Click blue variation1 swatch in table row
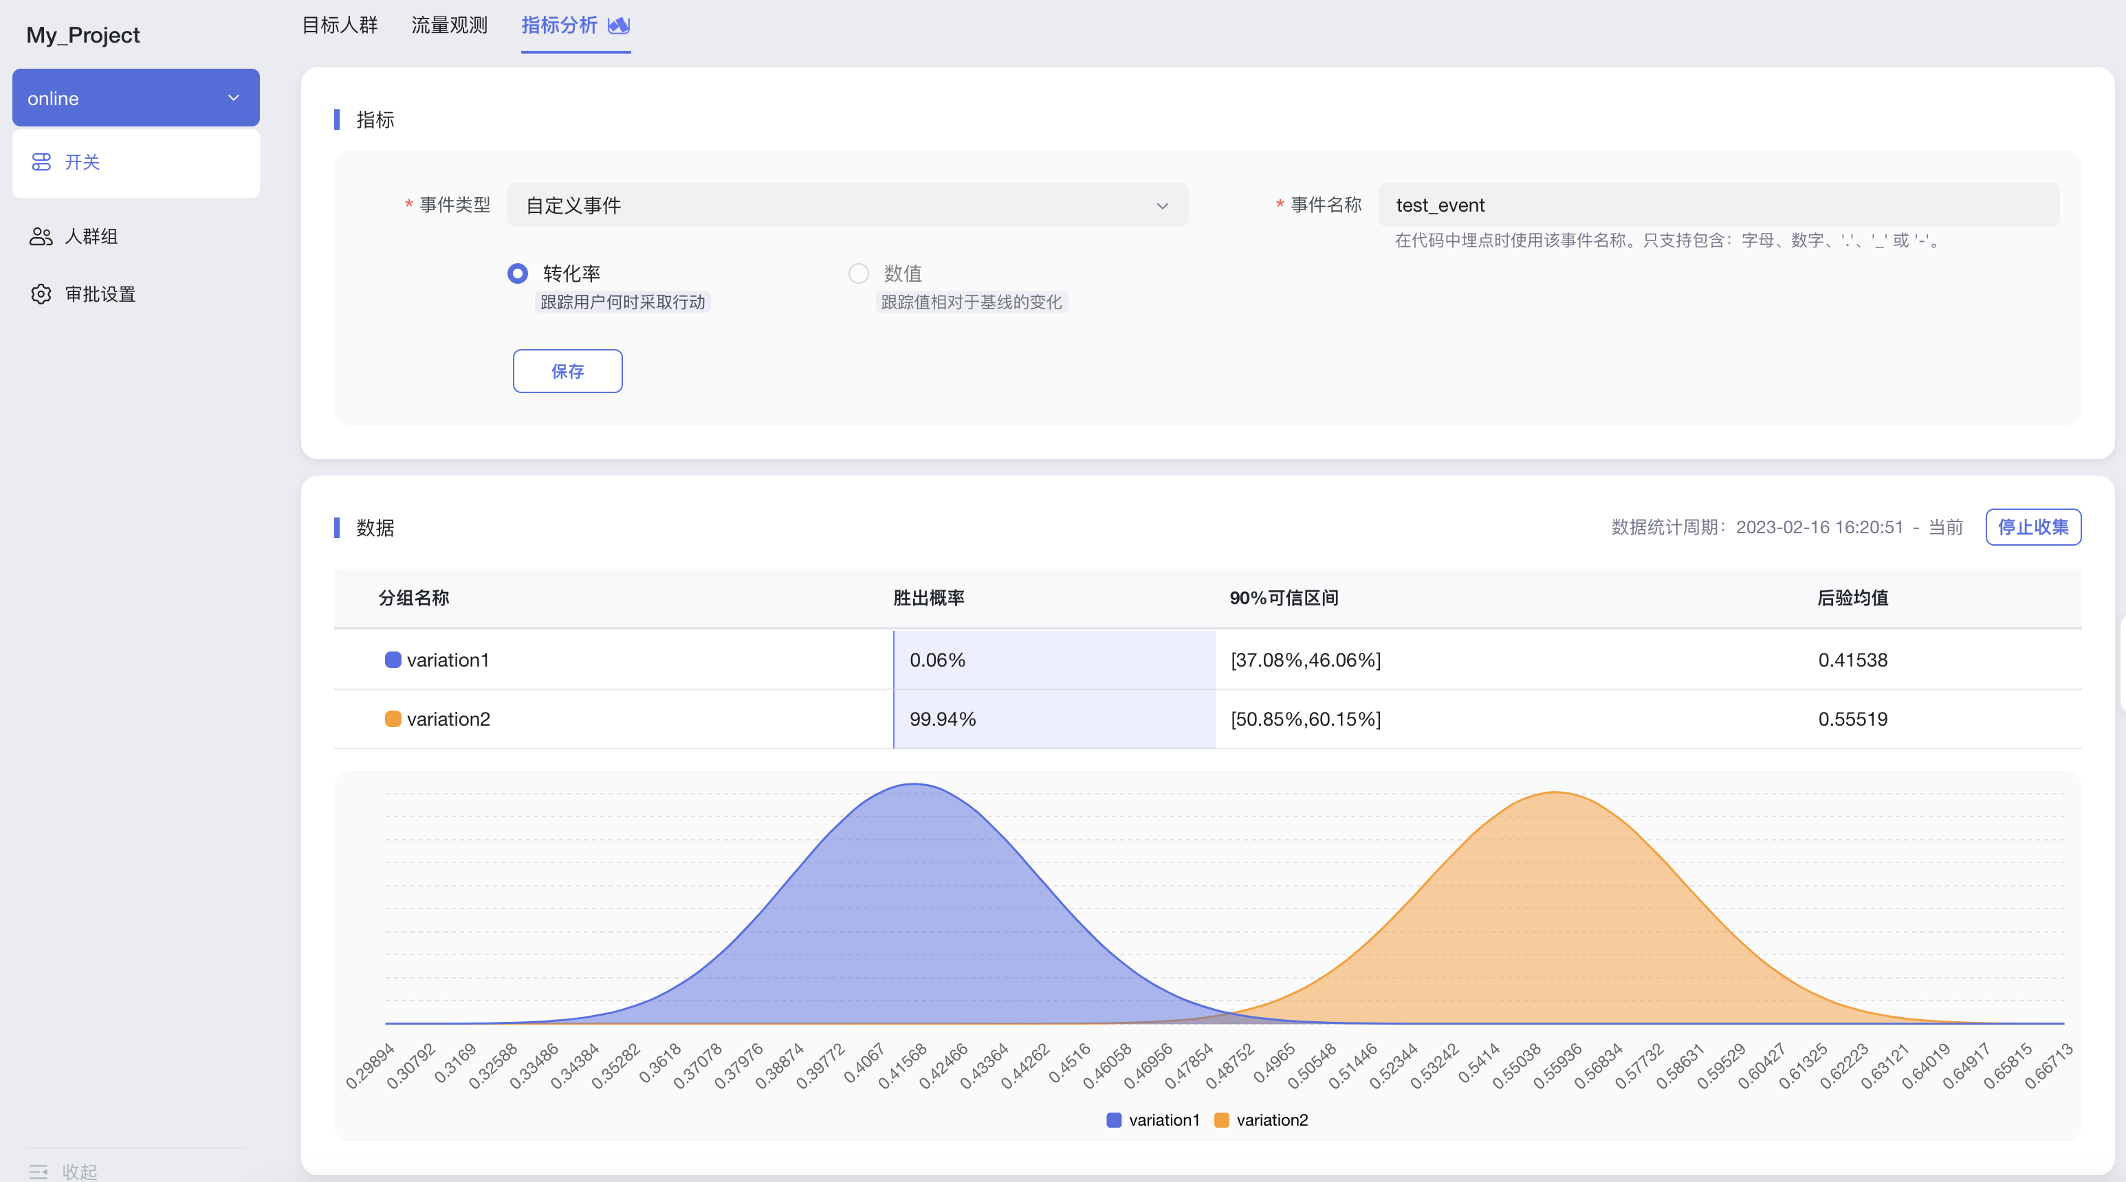 393,660
